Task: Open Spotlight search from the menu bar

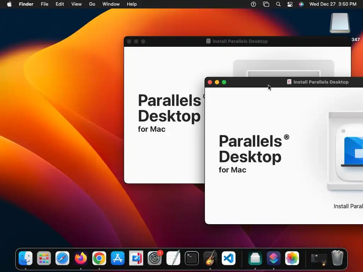Action: coord(278,4)
